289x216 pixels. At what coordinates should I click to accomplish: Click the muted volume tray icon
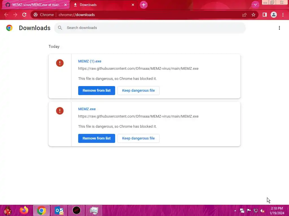262,211
